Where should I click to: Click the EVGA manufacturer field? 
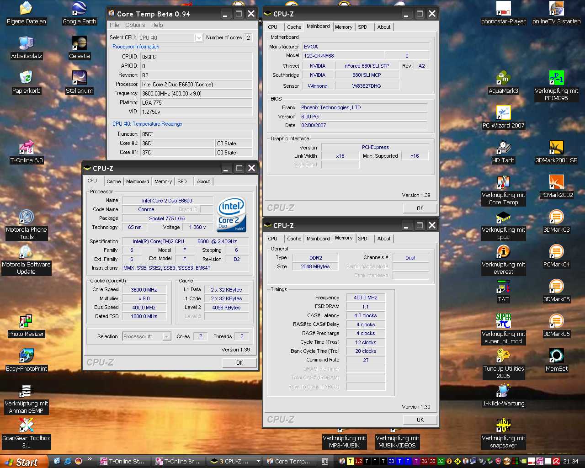click(366, 47)
